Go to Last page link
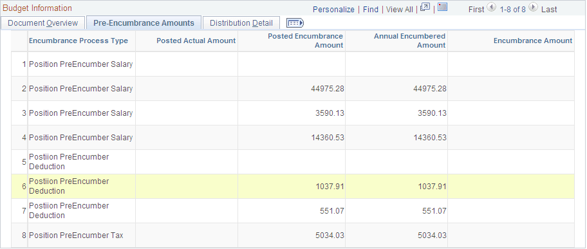587x249 pixels. tap(549, 10)
